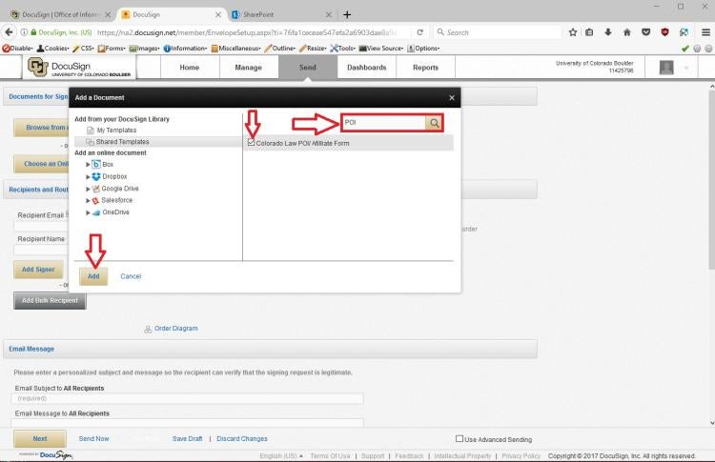
Task: Open the Order Diagram link
Action: [176, 328]
